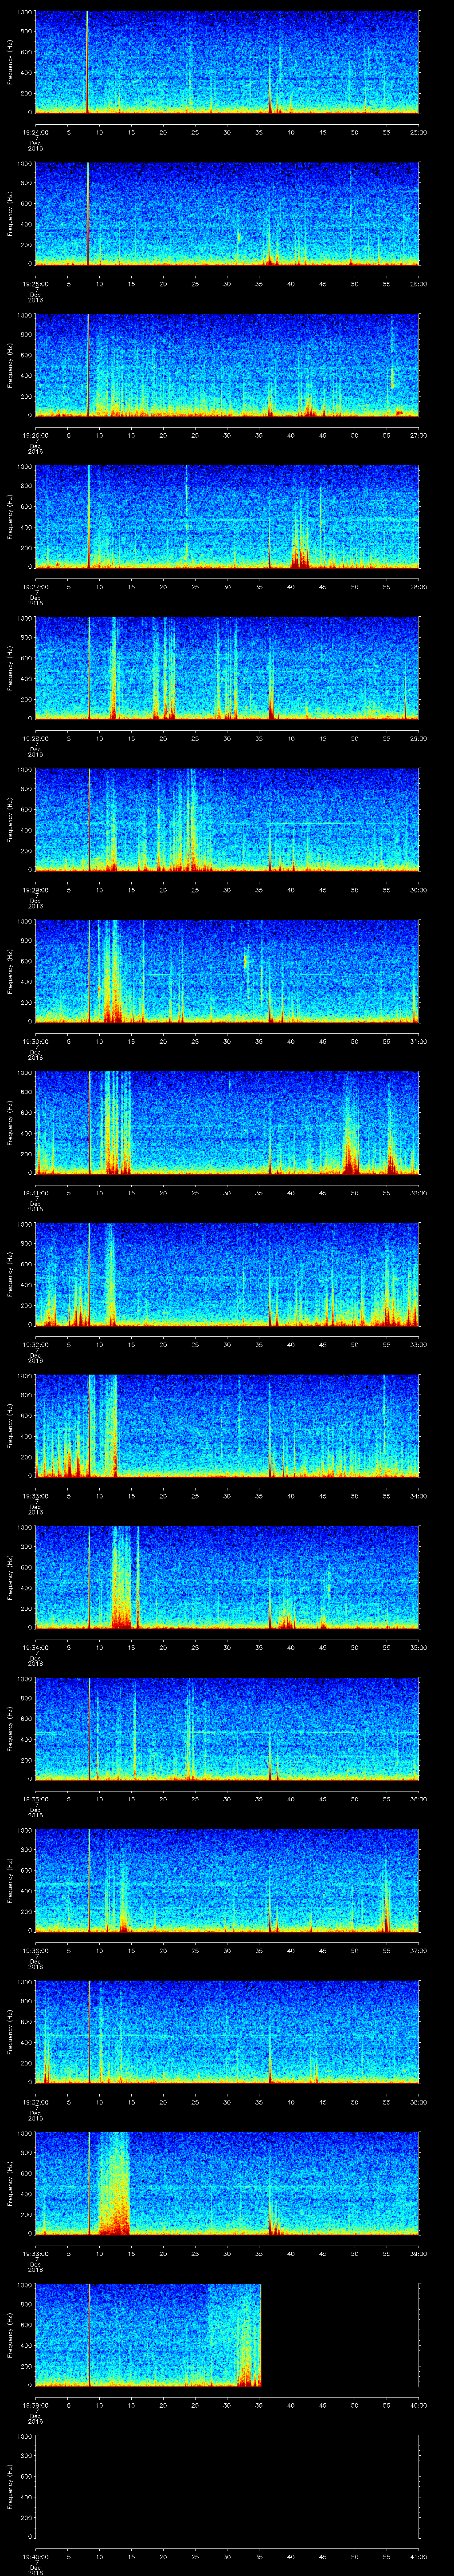Click the '29:00' end time label
Image resolution: width=454 pixels, height=2576 pixels.
point(418,738)
